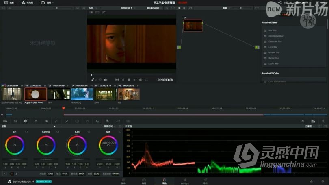Screen dimensions: 329x185
Task: Toggle split screen view in viewer
Action: (x=97, y=12)
